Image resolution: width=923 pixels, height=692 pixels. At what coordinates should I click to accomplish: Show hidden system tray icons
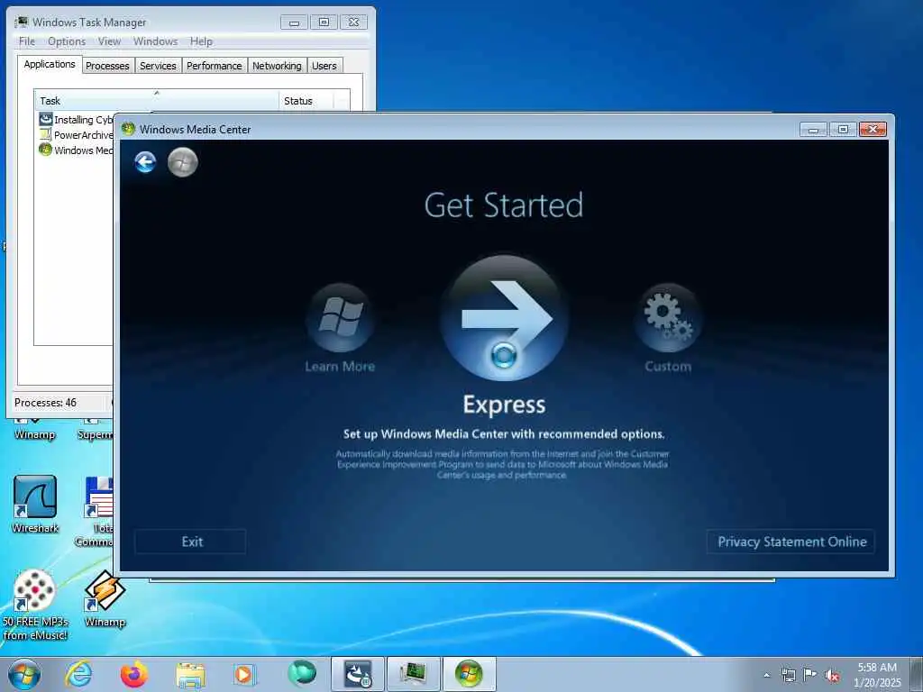[766, 675]
